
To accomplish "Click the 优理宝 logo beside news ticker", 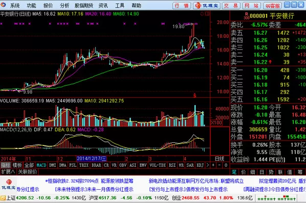I will point(8,185).
